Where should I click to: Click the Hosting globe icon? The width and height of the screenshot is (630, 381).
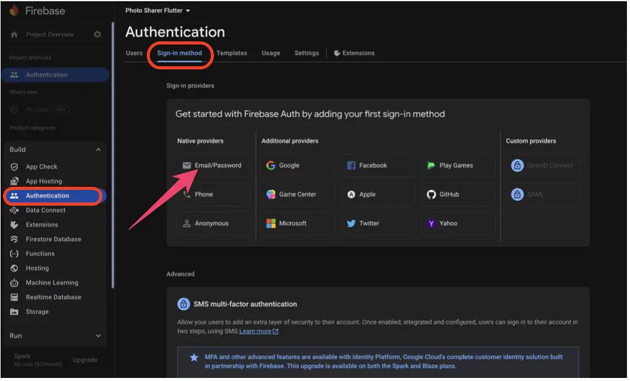click(x=14, y=268)
